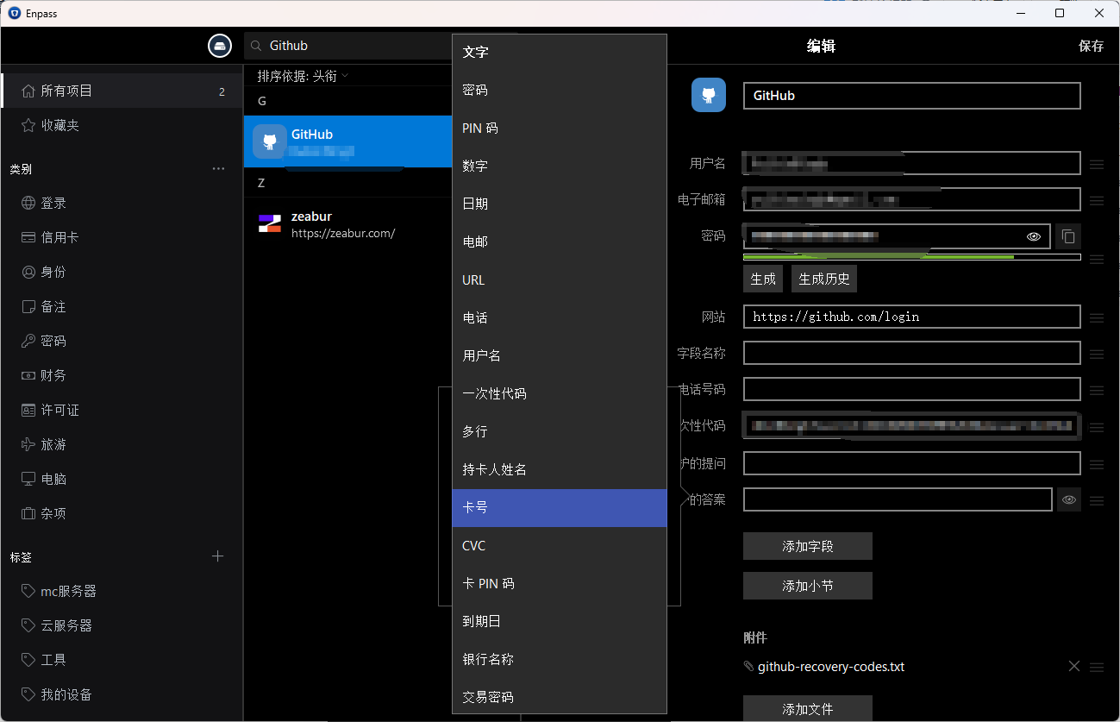Remove the github-recovery-codes.txt attachment
This screenshot has height=722, width=1120.
(x=1074, y=666)
